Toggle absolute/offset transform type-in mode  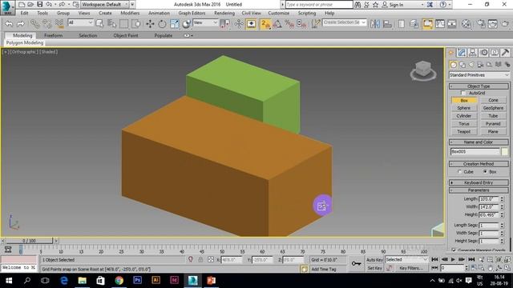click(211, 259)
